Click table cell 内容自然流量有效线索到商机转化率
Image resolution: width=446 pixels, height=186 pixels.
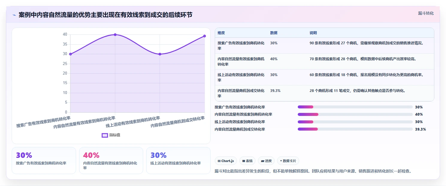coord(241,61)
